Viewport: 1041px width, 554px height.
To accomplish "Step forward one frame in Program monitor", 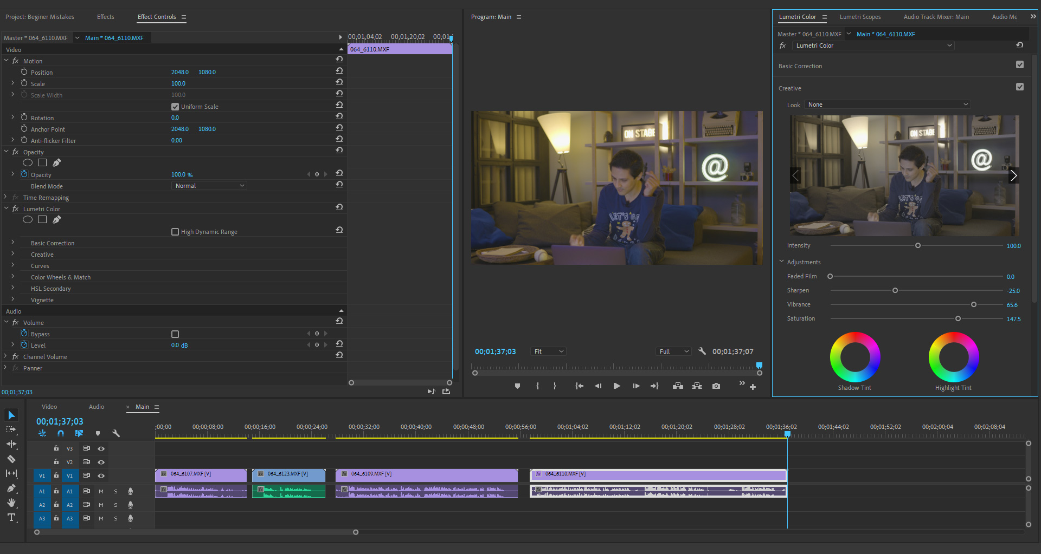I will (x=636, y=386).
